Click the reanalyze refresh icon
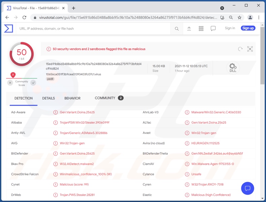Viewport: 266px width, 202px height. click(x=240, y=49)
